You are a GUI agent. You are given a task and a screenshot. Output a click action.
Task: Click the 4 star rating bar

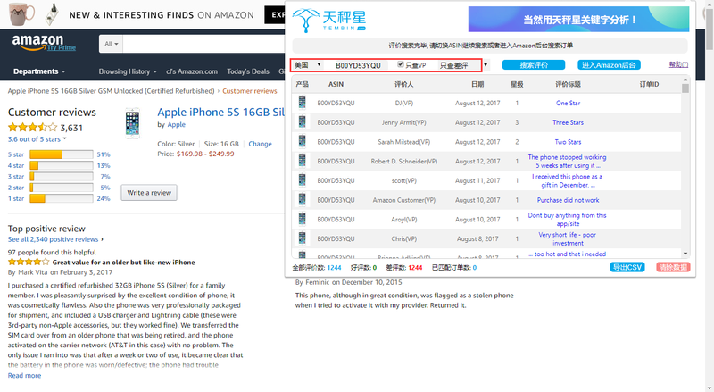coord(62,165)
